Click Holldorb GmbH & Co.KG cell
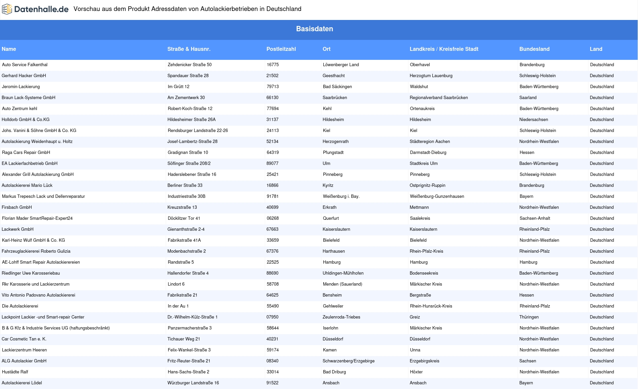 pos(26,120)
